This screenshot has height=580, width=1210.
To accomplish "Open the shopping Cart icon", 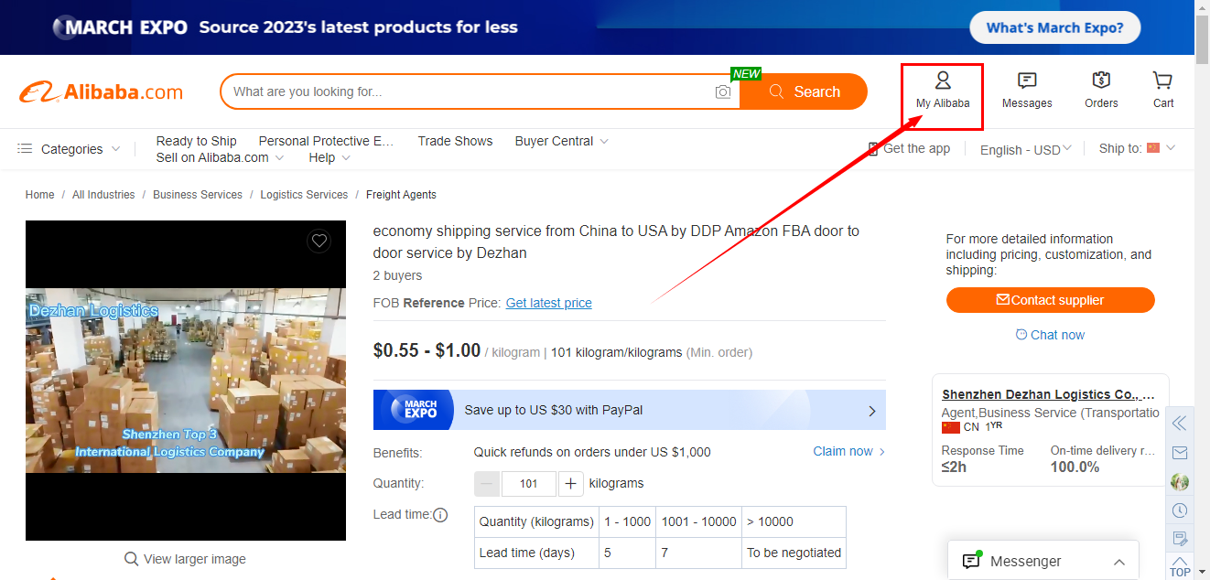I will (x=1162, y=81).
